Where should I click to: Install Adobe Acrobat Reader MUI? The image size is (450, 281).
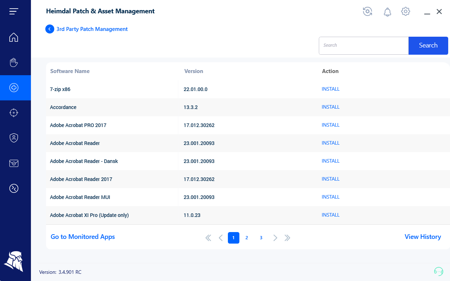pyautogui.click(x=331, y=197)
